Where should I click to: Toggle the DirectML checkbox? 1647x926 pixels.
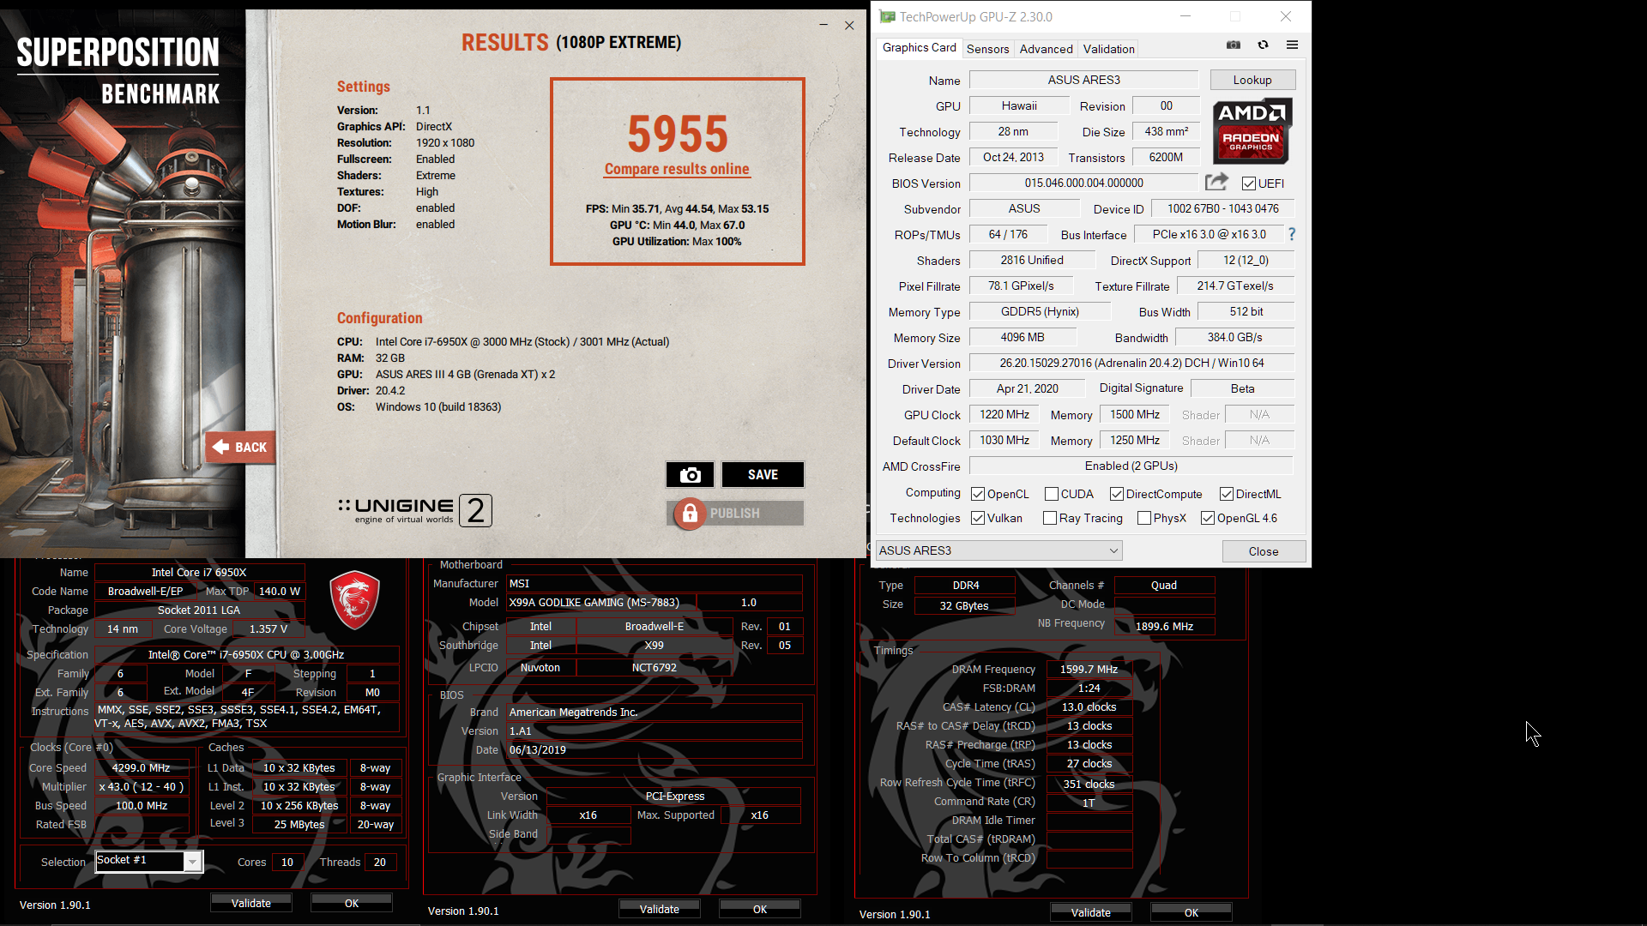point(1227,494)
